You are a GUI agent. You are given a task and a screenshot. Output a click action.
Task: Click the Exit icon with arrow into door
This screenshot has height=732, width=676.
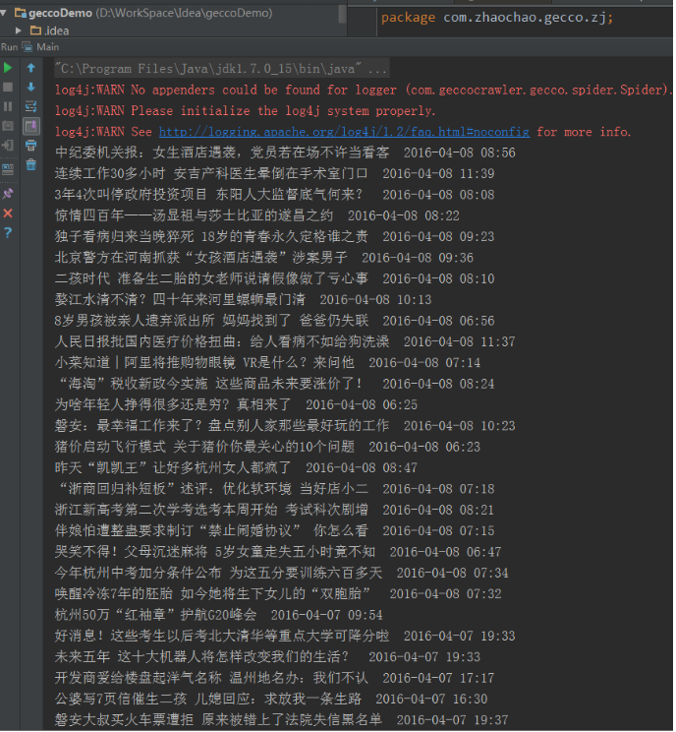pos(8,146)
